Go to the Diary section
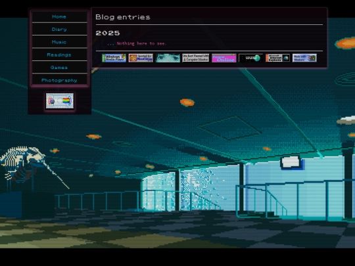The image size is (355, 266). pyautogui.click(x=59, y=30)
